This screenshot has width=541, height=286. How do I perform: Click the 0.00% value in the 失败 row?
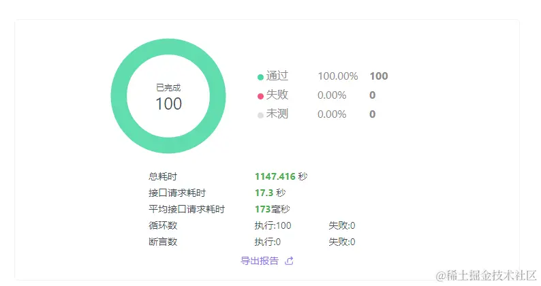332,95
